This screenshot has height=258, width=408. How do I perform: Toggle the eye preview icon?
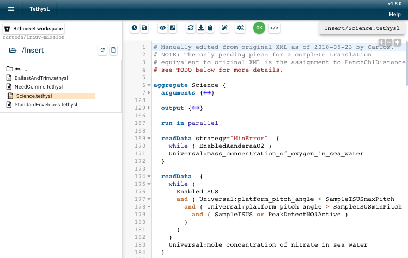[162, 28]
